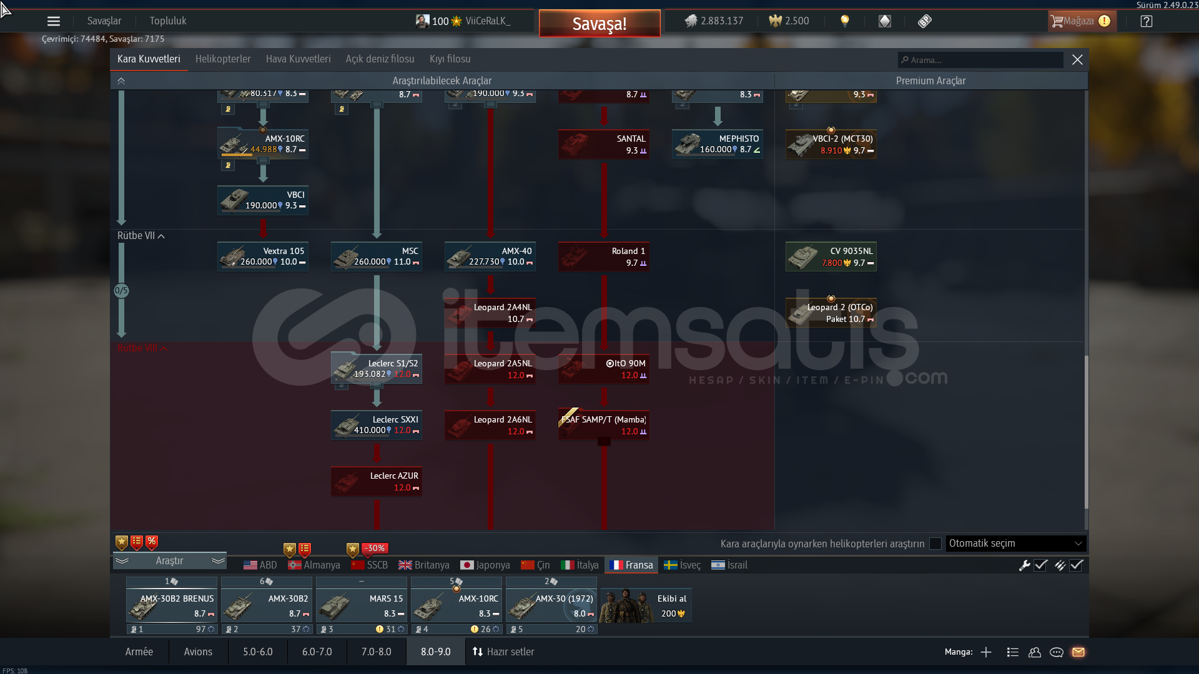
Task: Select the VBCI-2 (MCT30) premium vehicle
Action: click(831, 144)
